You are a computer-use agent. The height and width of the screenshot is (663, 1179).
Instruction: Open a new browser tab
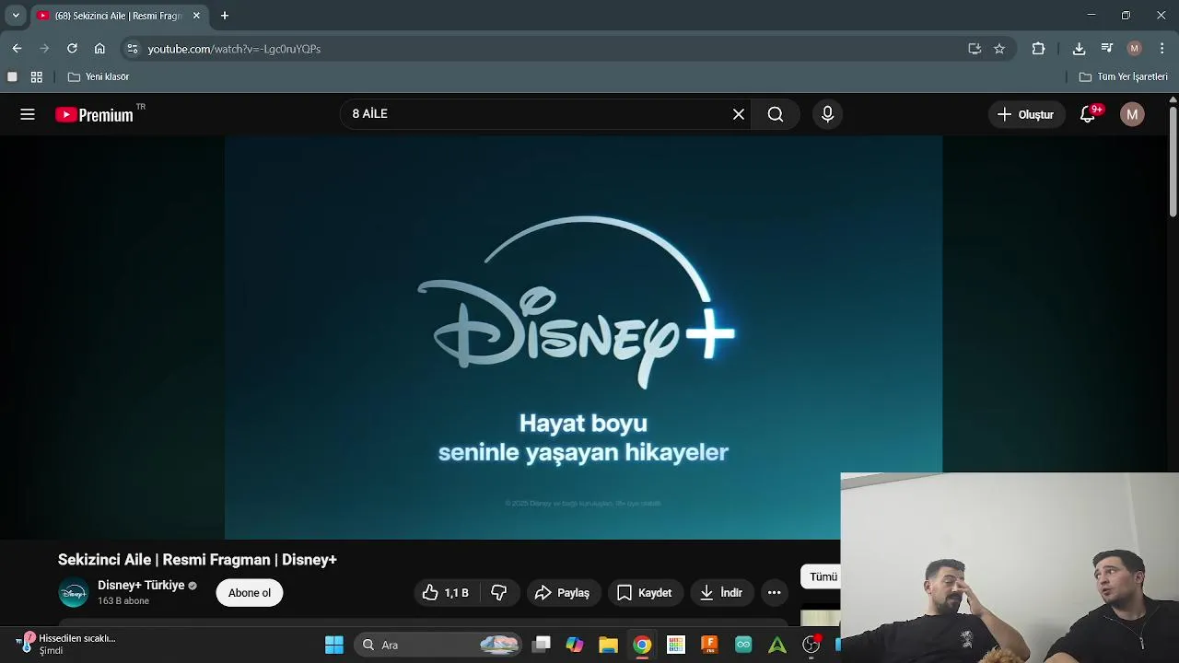click(225, 16)
